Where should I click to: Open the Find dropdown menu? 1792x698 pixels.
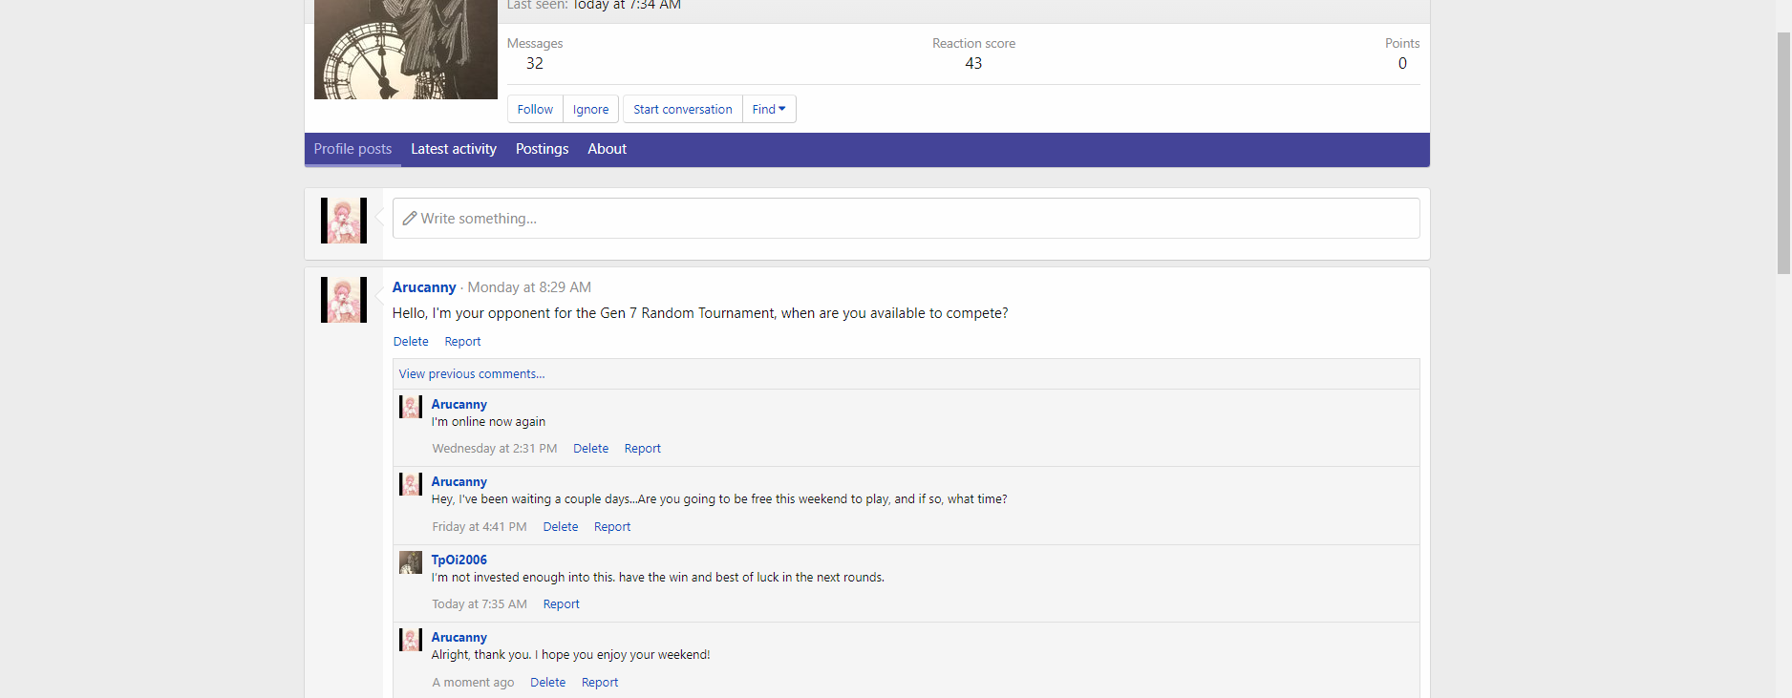[768, 110]
